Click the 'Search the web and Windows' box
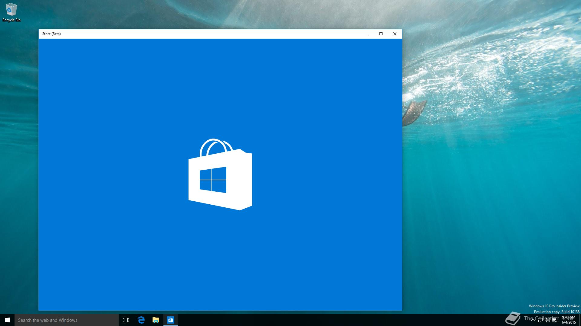This screenshot has height=326, width=581. 67,320
